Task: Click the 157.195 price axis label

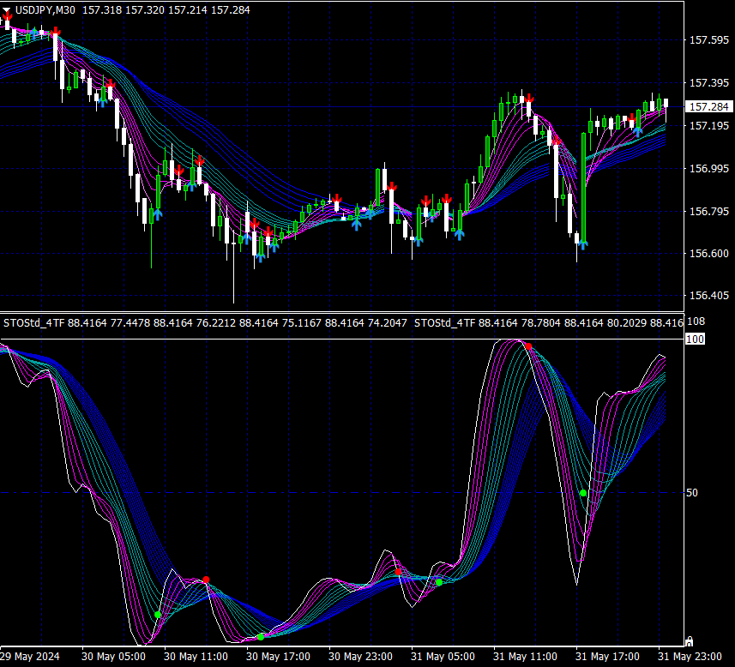Action: (x=708, y=126)
